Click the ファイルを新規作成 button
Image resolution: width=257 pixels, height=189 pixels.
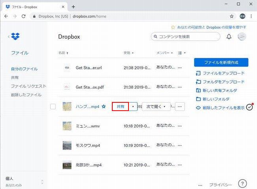point(221,62)
